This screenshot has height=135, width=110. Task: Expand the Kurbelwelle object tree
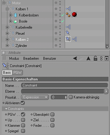click(7, 27)
